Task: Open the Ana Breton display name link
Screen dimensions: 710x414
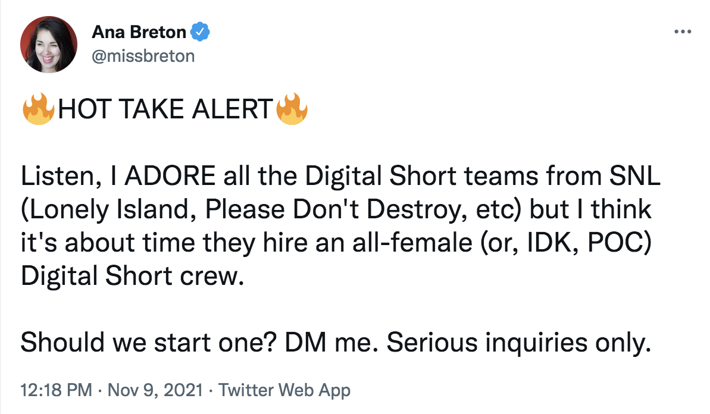Action: click(x=139, y=32)
